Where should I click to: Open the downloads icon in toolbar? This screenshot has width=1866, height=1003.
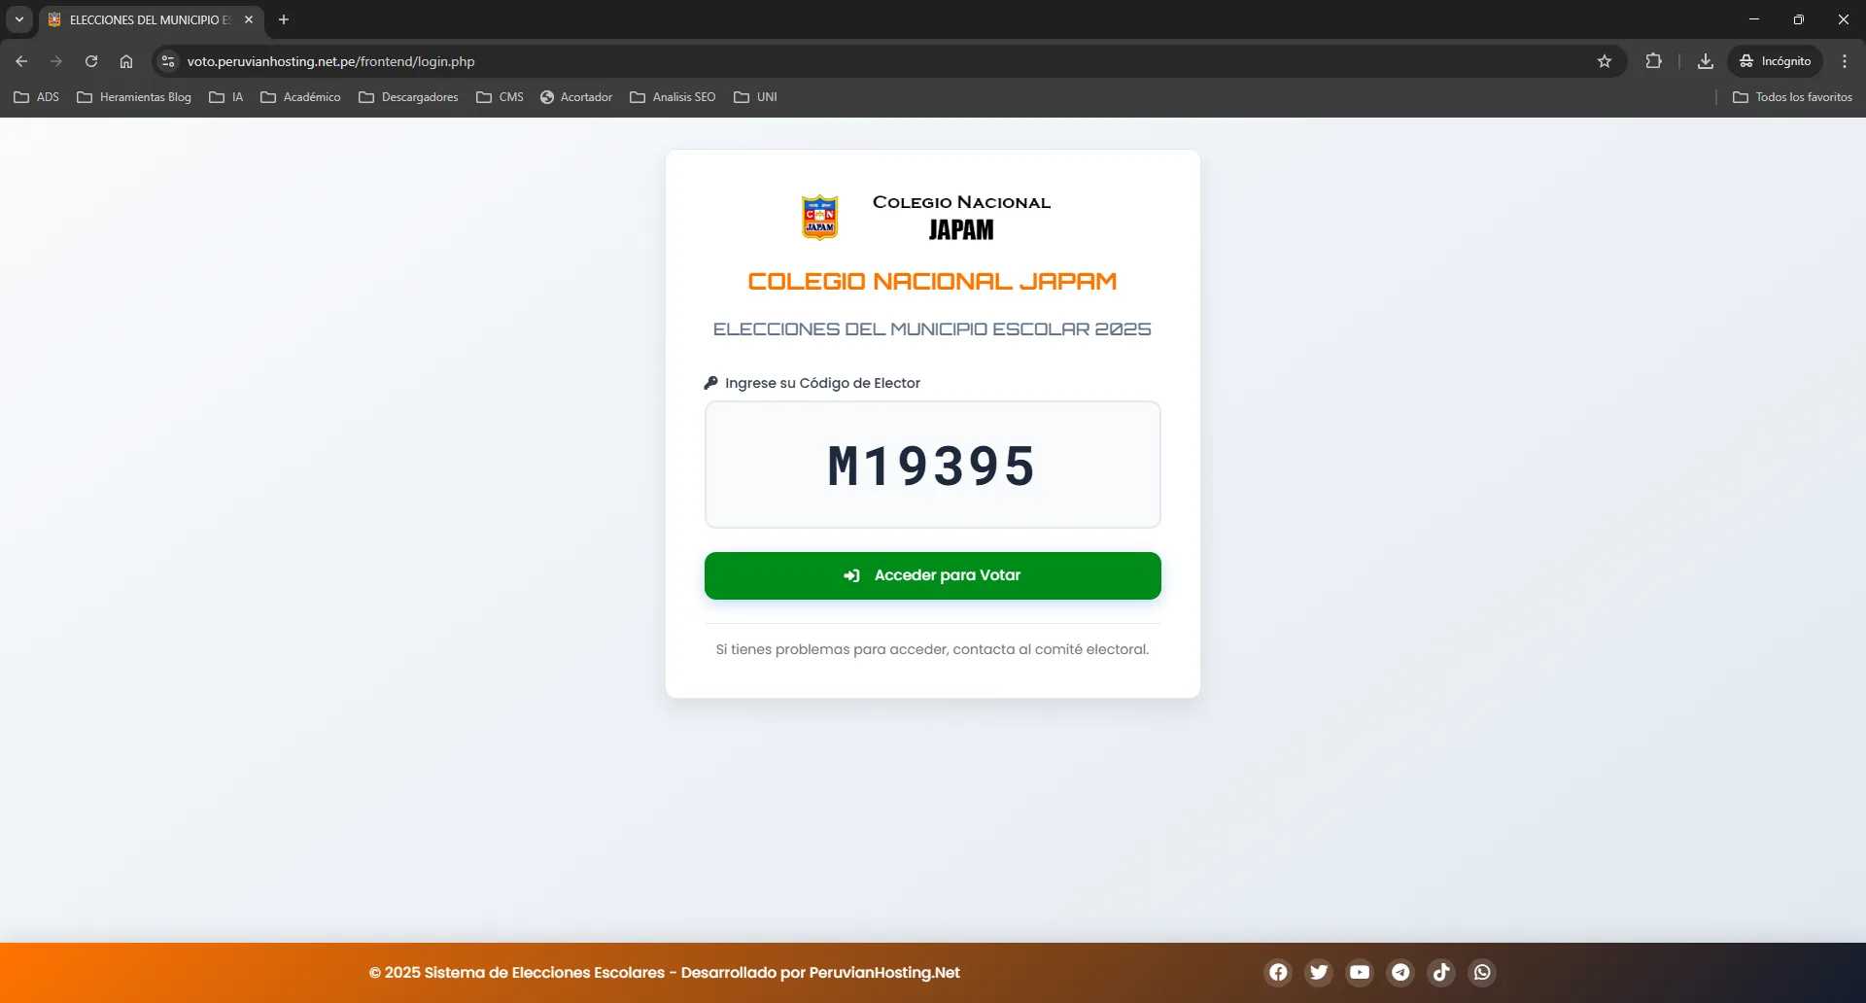1705,61
